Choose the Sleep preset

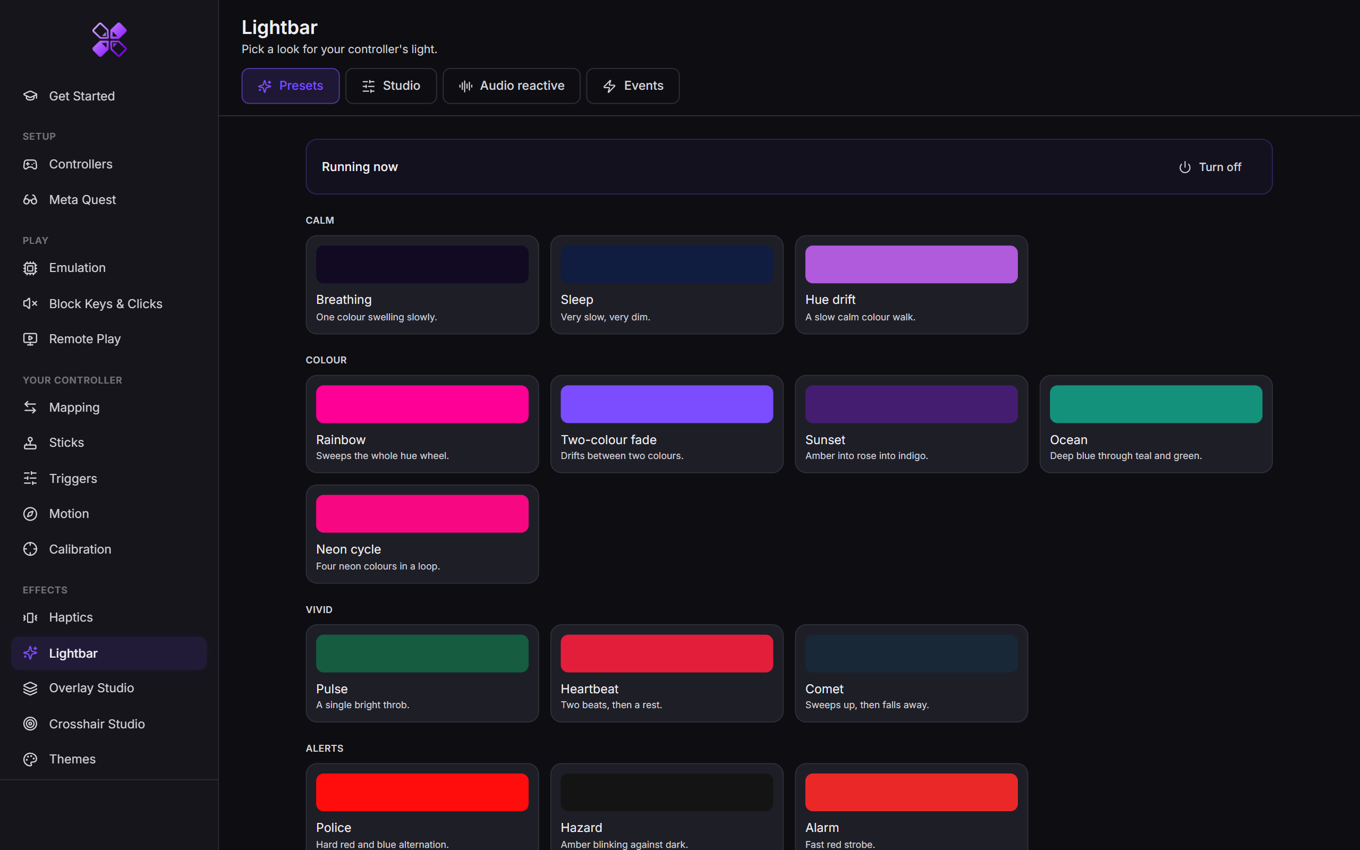tap(667, 284)
